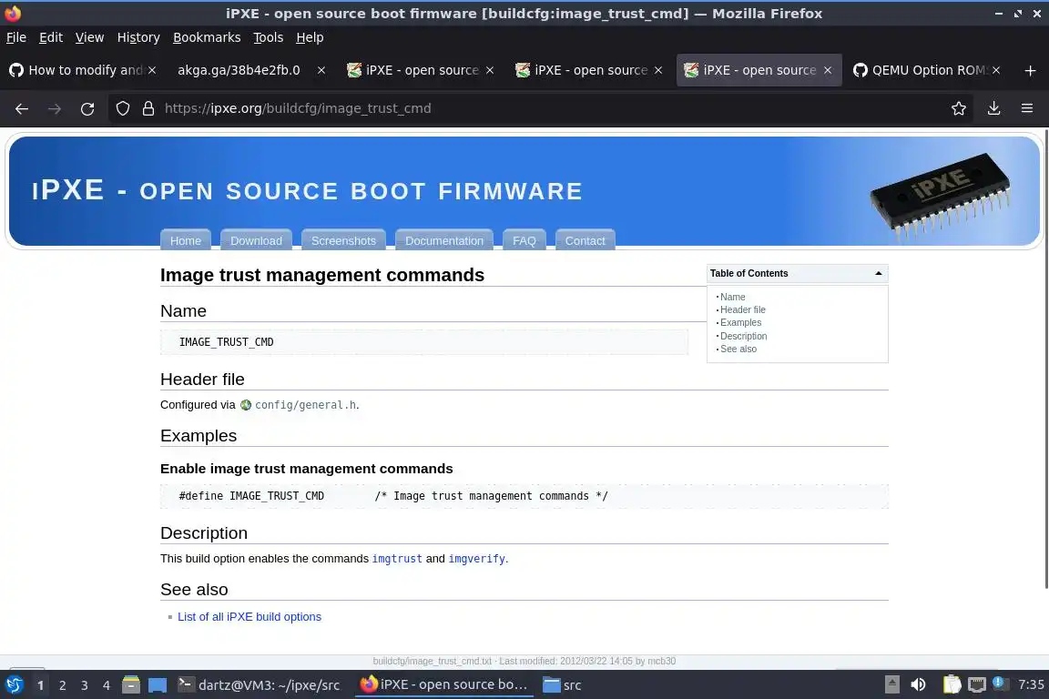Open the Contact site tab
This screenshot has width=1049, height=699.
pyautogui.click(x=585, y=241)
